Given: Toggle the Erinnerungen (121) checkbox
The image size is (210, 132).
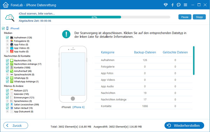Looking at the screenshot, I should pos(7,97).
